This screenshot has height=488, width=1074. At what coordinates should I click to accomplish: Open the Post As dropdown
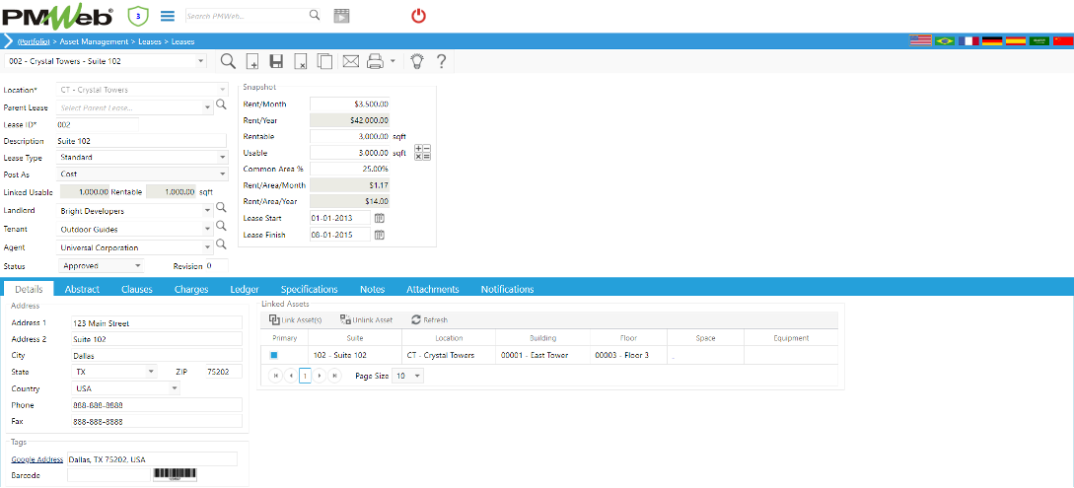click(x=223, y=174)
